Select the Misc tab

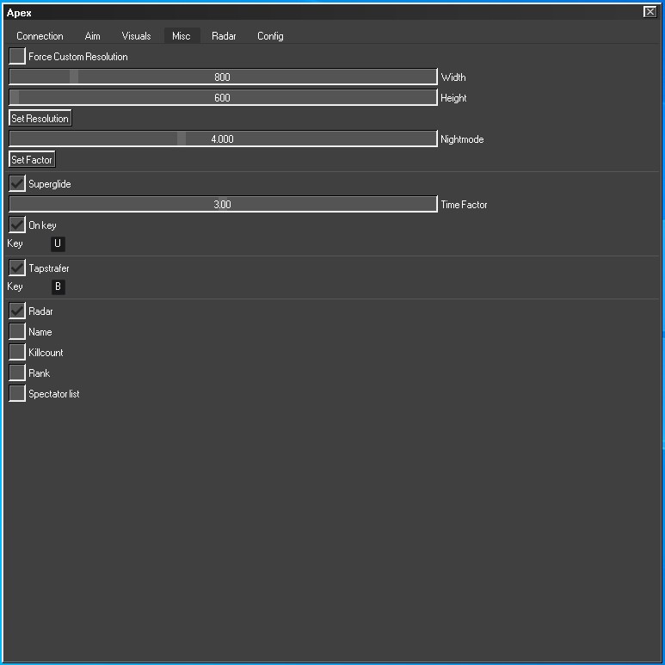[x=182, y=36]
